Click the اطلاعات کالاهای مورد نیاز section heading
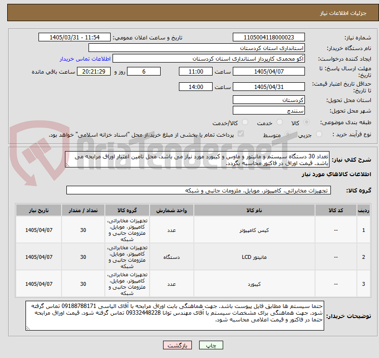379x358 pixels. tap(336, 174)
